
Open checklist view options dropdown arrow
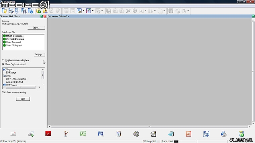(93, 11)
